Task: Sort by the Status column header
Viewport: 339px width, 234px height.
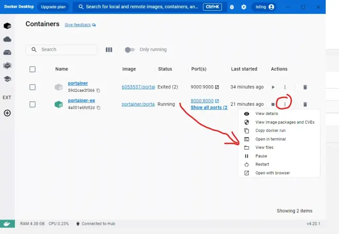Action: tap(165, 69)
